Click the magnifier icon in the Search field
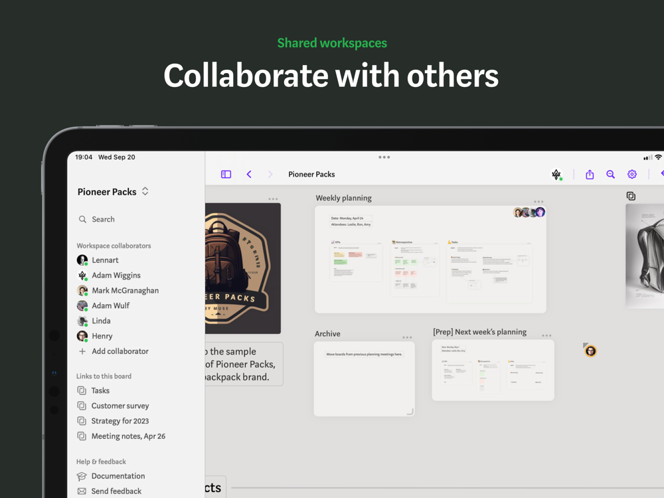The image size is (664, 498). [82, 219]
